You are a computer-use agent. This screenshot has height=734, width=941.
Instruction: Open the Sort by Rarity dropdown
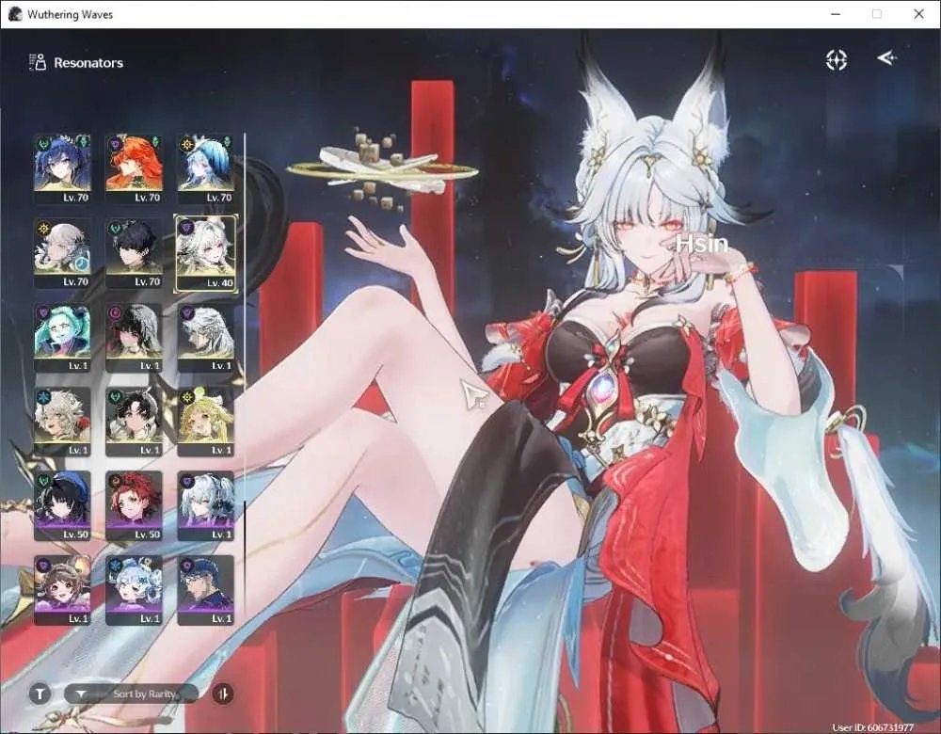tap(132, 694)
